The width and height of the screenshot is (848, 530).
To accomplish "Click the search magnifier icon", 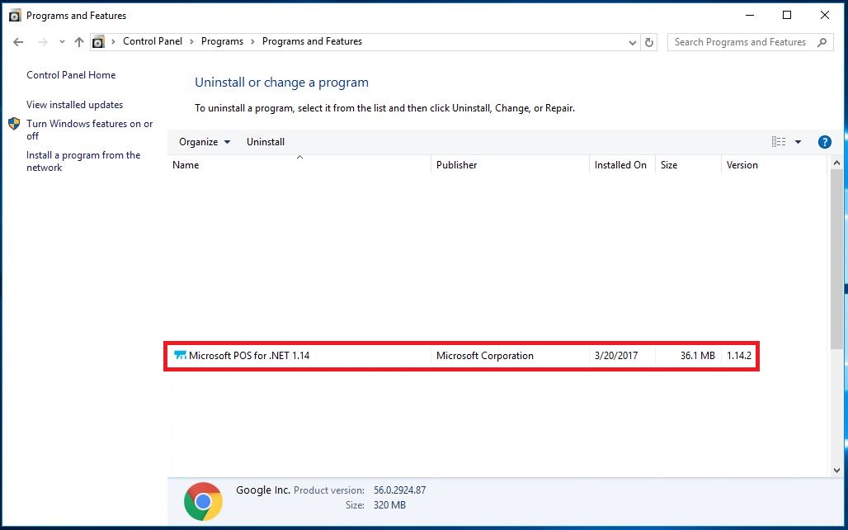I will 822,42.
